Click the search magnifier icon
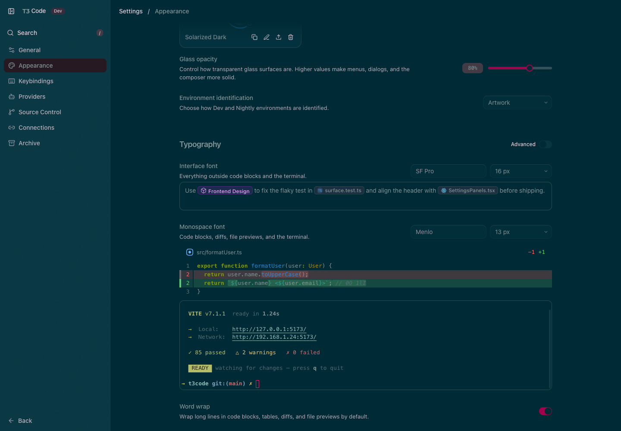The image size is (621, 431). 10,33
